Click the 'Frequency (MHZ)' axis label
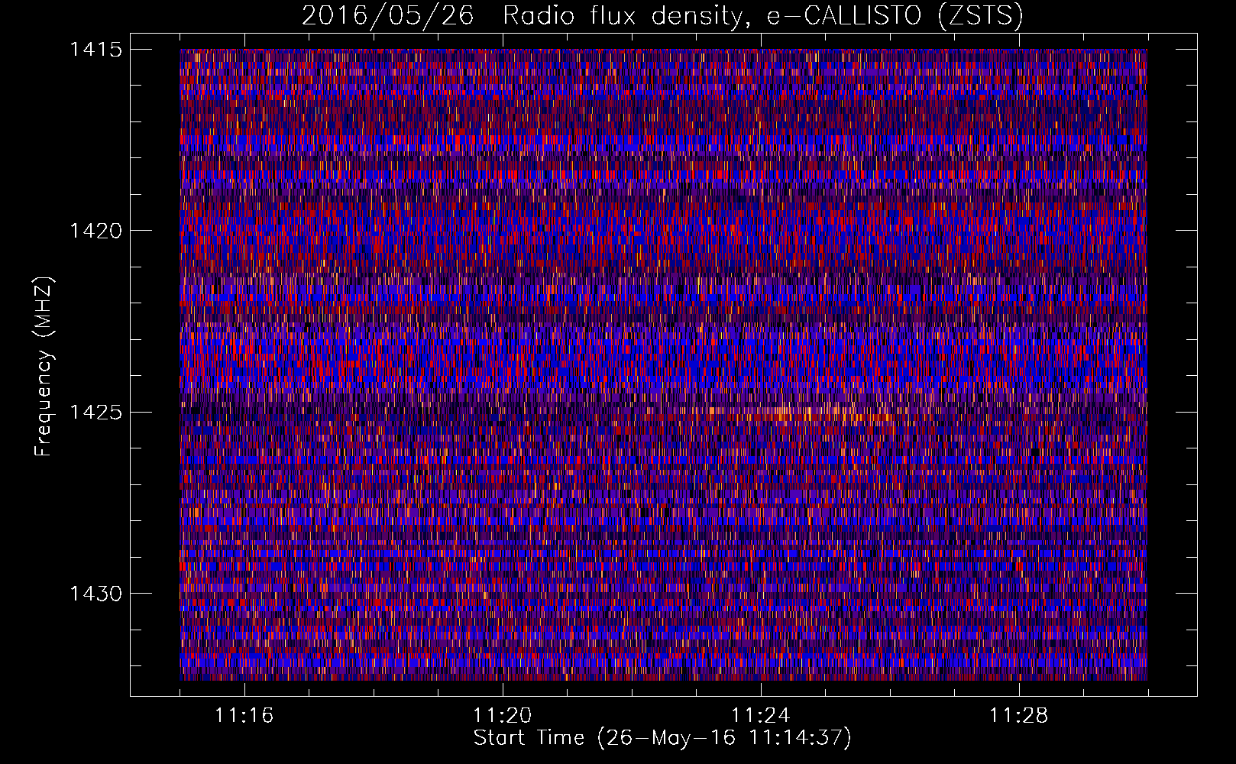 tap(44, 367)
